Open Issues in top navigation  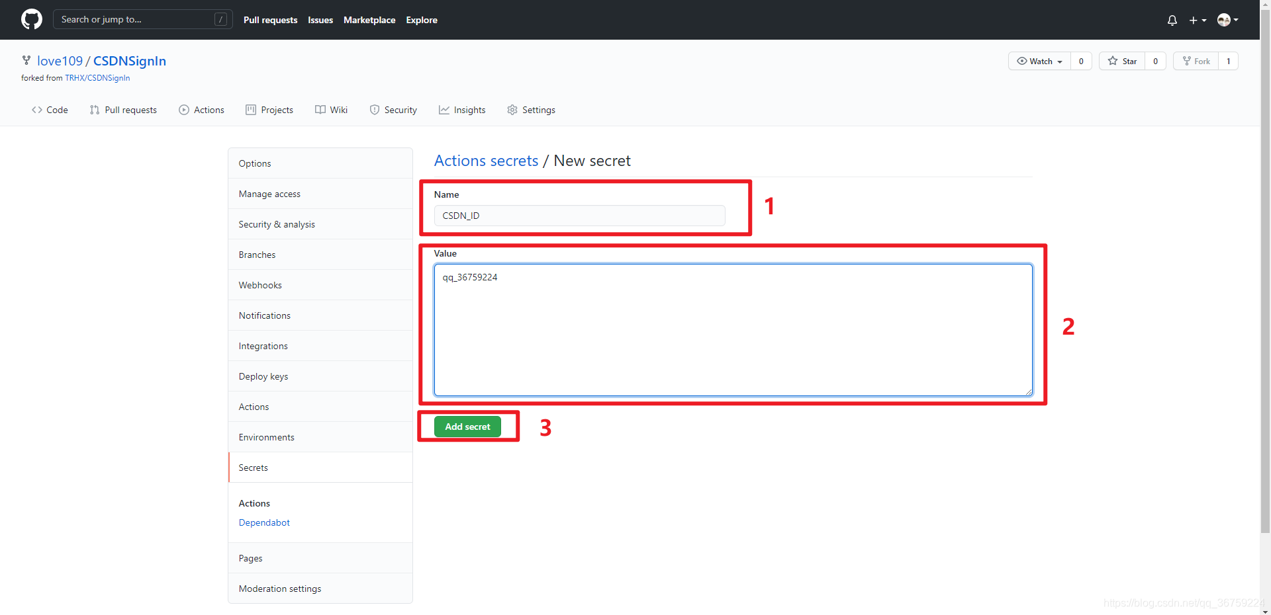[320, 20]
